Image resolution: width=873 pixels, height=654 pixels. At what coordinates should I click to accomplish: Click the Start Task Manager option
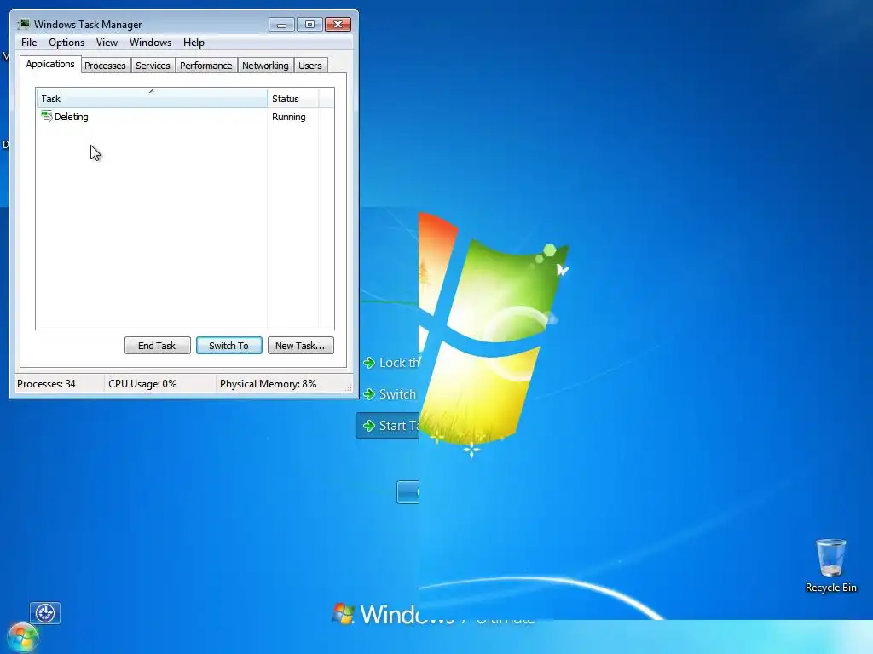[x=388, y=426]
